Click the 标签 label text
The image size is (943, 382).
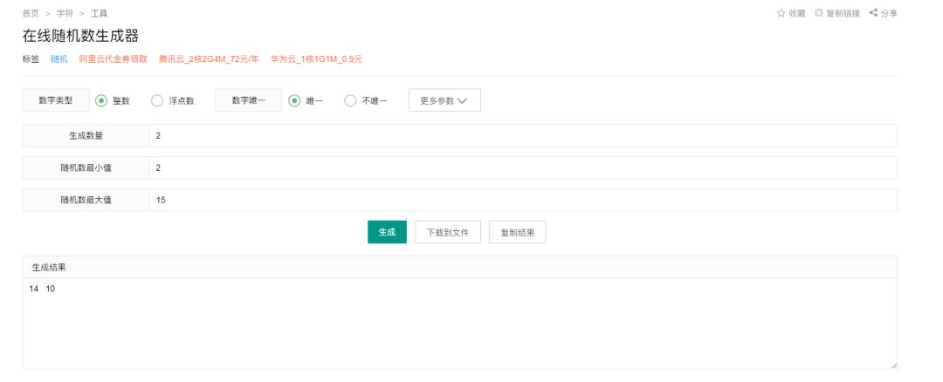(x=31, y=59)
